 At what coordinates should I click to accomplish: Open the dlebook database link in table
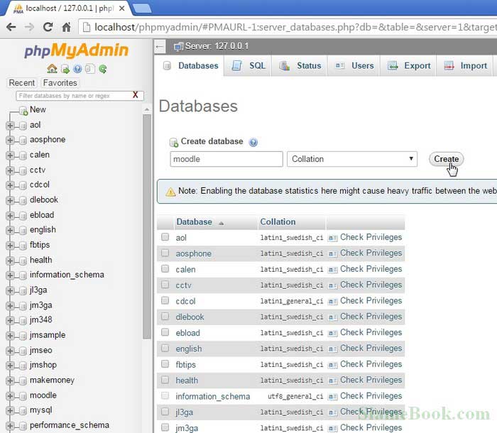[190, 317]
